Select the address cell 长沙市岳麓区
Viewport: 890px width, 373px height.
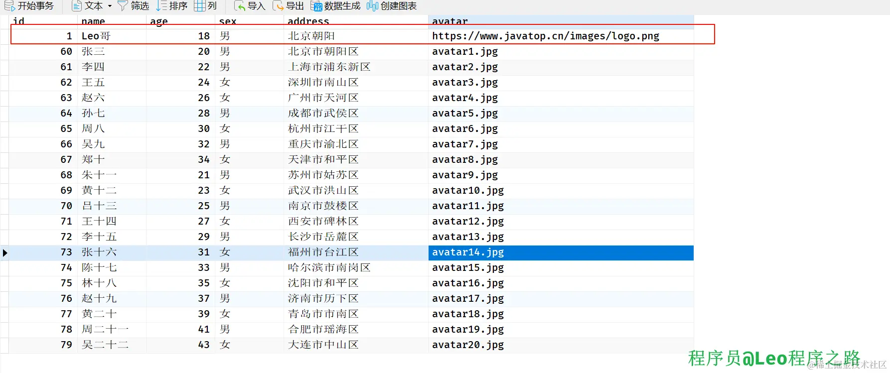356,237
